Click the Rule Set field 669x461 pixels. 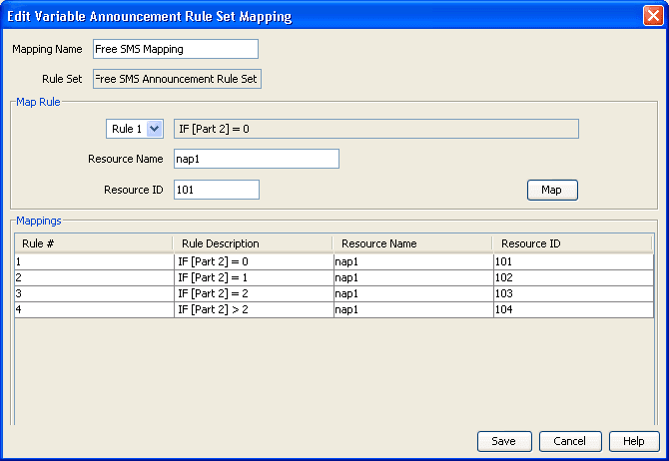(177, 79)
